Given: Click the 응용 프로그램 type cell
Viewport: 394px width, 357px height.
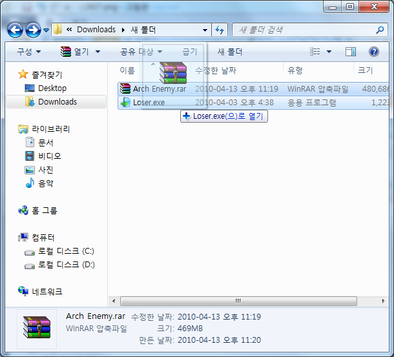Looking at the screenshot, I should point(312,103).
